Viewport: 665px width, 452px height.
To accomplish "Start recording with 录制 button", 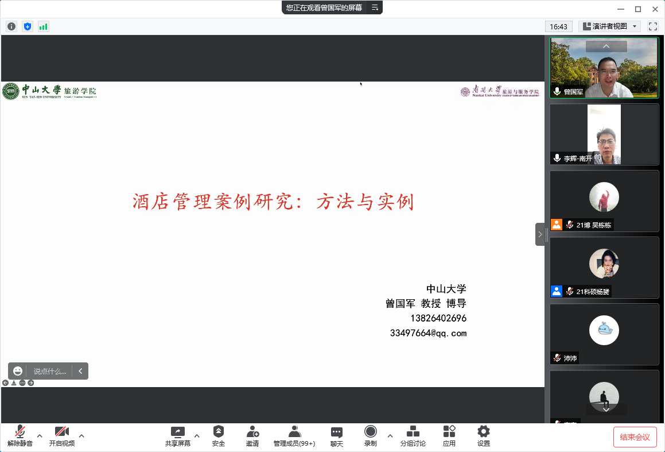I will pyautogui.click(x=371, y=436).
